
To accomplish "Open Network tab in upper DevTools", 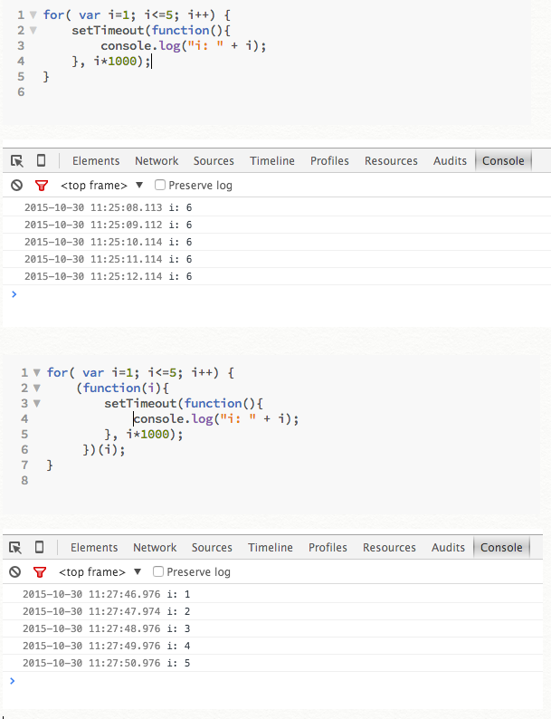I will pos(157,161).
